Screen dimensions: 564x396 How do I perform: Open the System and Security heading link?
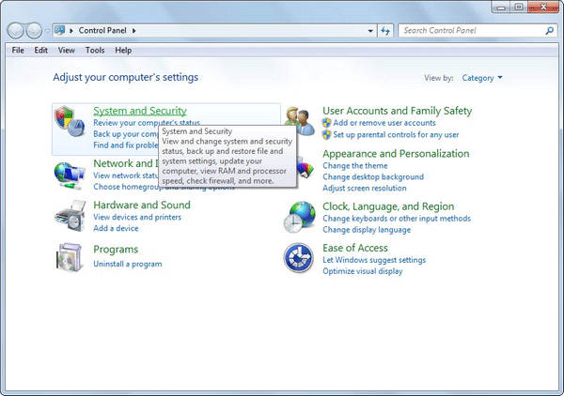140,111
